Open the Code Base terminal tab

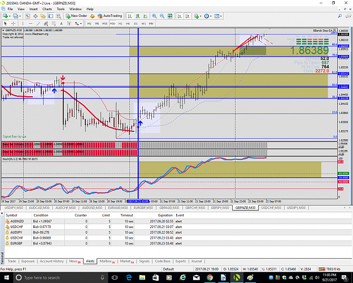163,261
